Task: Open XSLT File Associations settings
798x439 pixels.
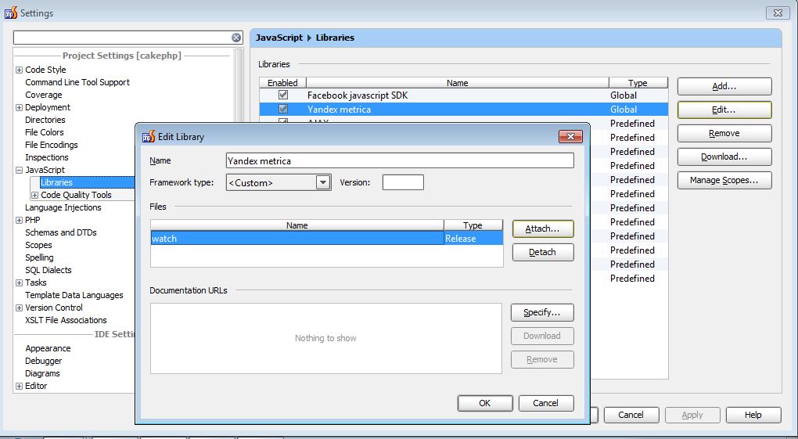Action: 66,320
